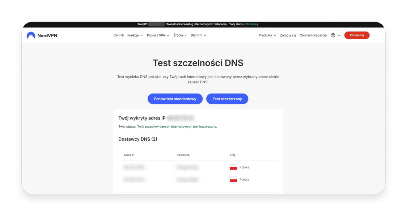407x216 pixels.
Task: Run Ponów test standardowy
Action: pyautogui.click(x=175, y=99)
